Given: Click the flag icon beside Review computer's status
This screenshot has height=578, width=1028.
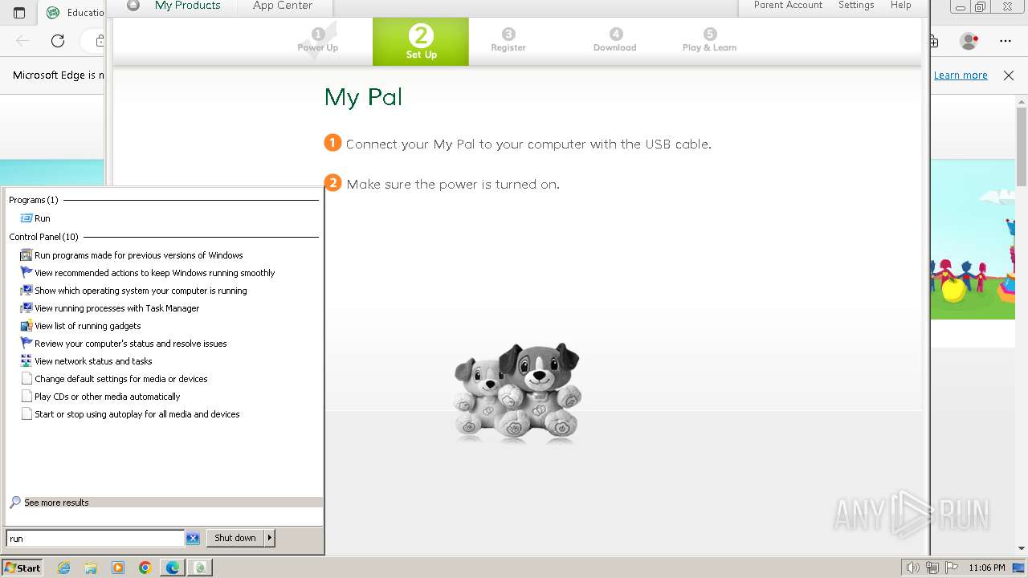Looking at the screenshot, I should tap(27, 344).
